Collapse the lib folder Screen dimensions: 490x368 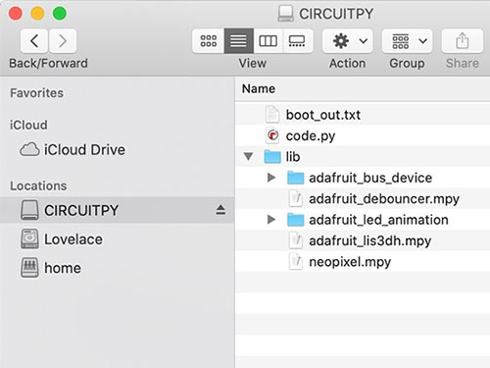coord(248,156)
